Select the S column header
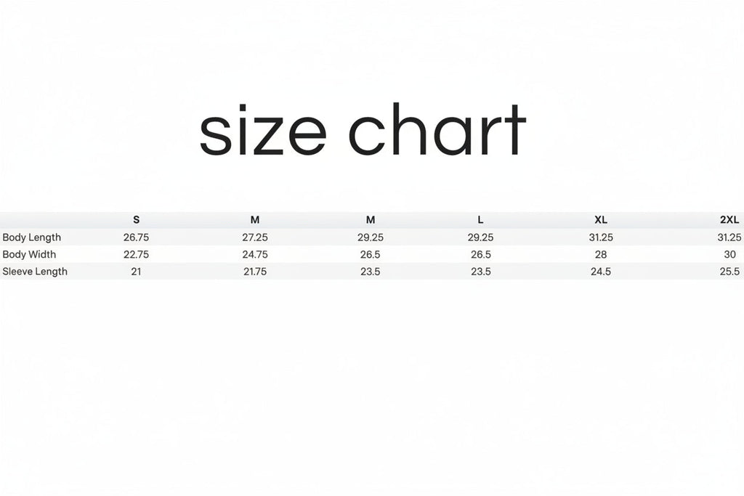744x496 pixels. [x=137, y=220]
